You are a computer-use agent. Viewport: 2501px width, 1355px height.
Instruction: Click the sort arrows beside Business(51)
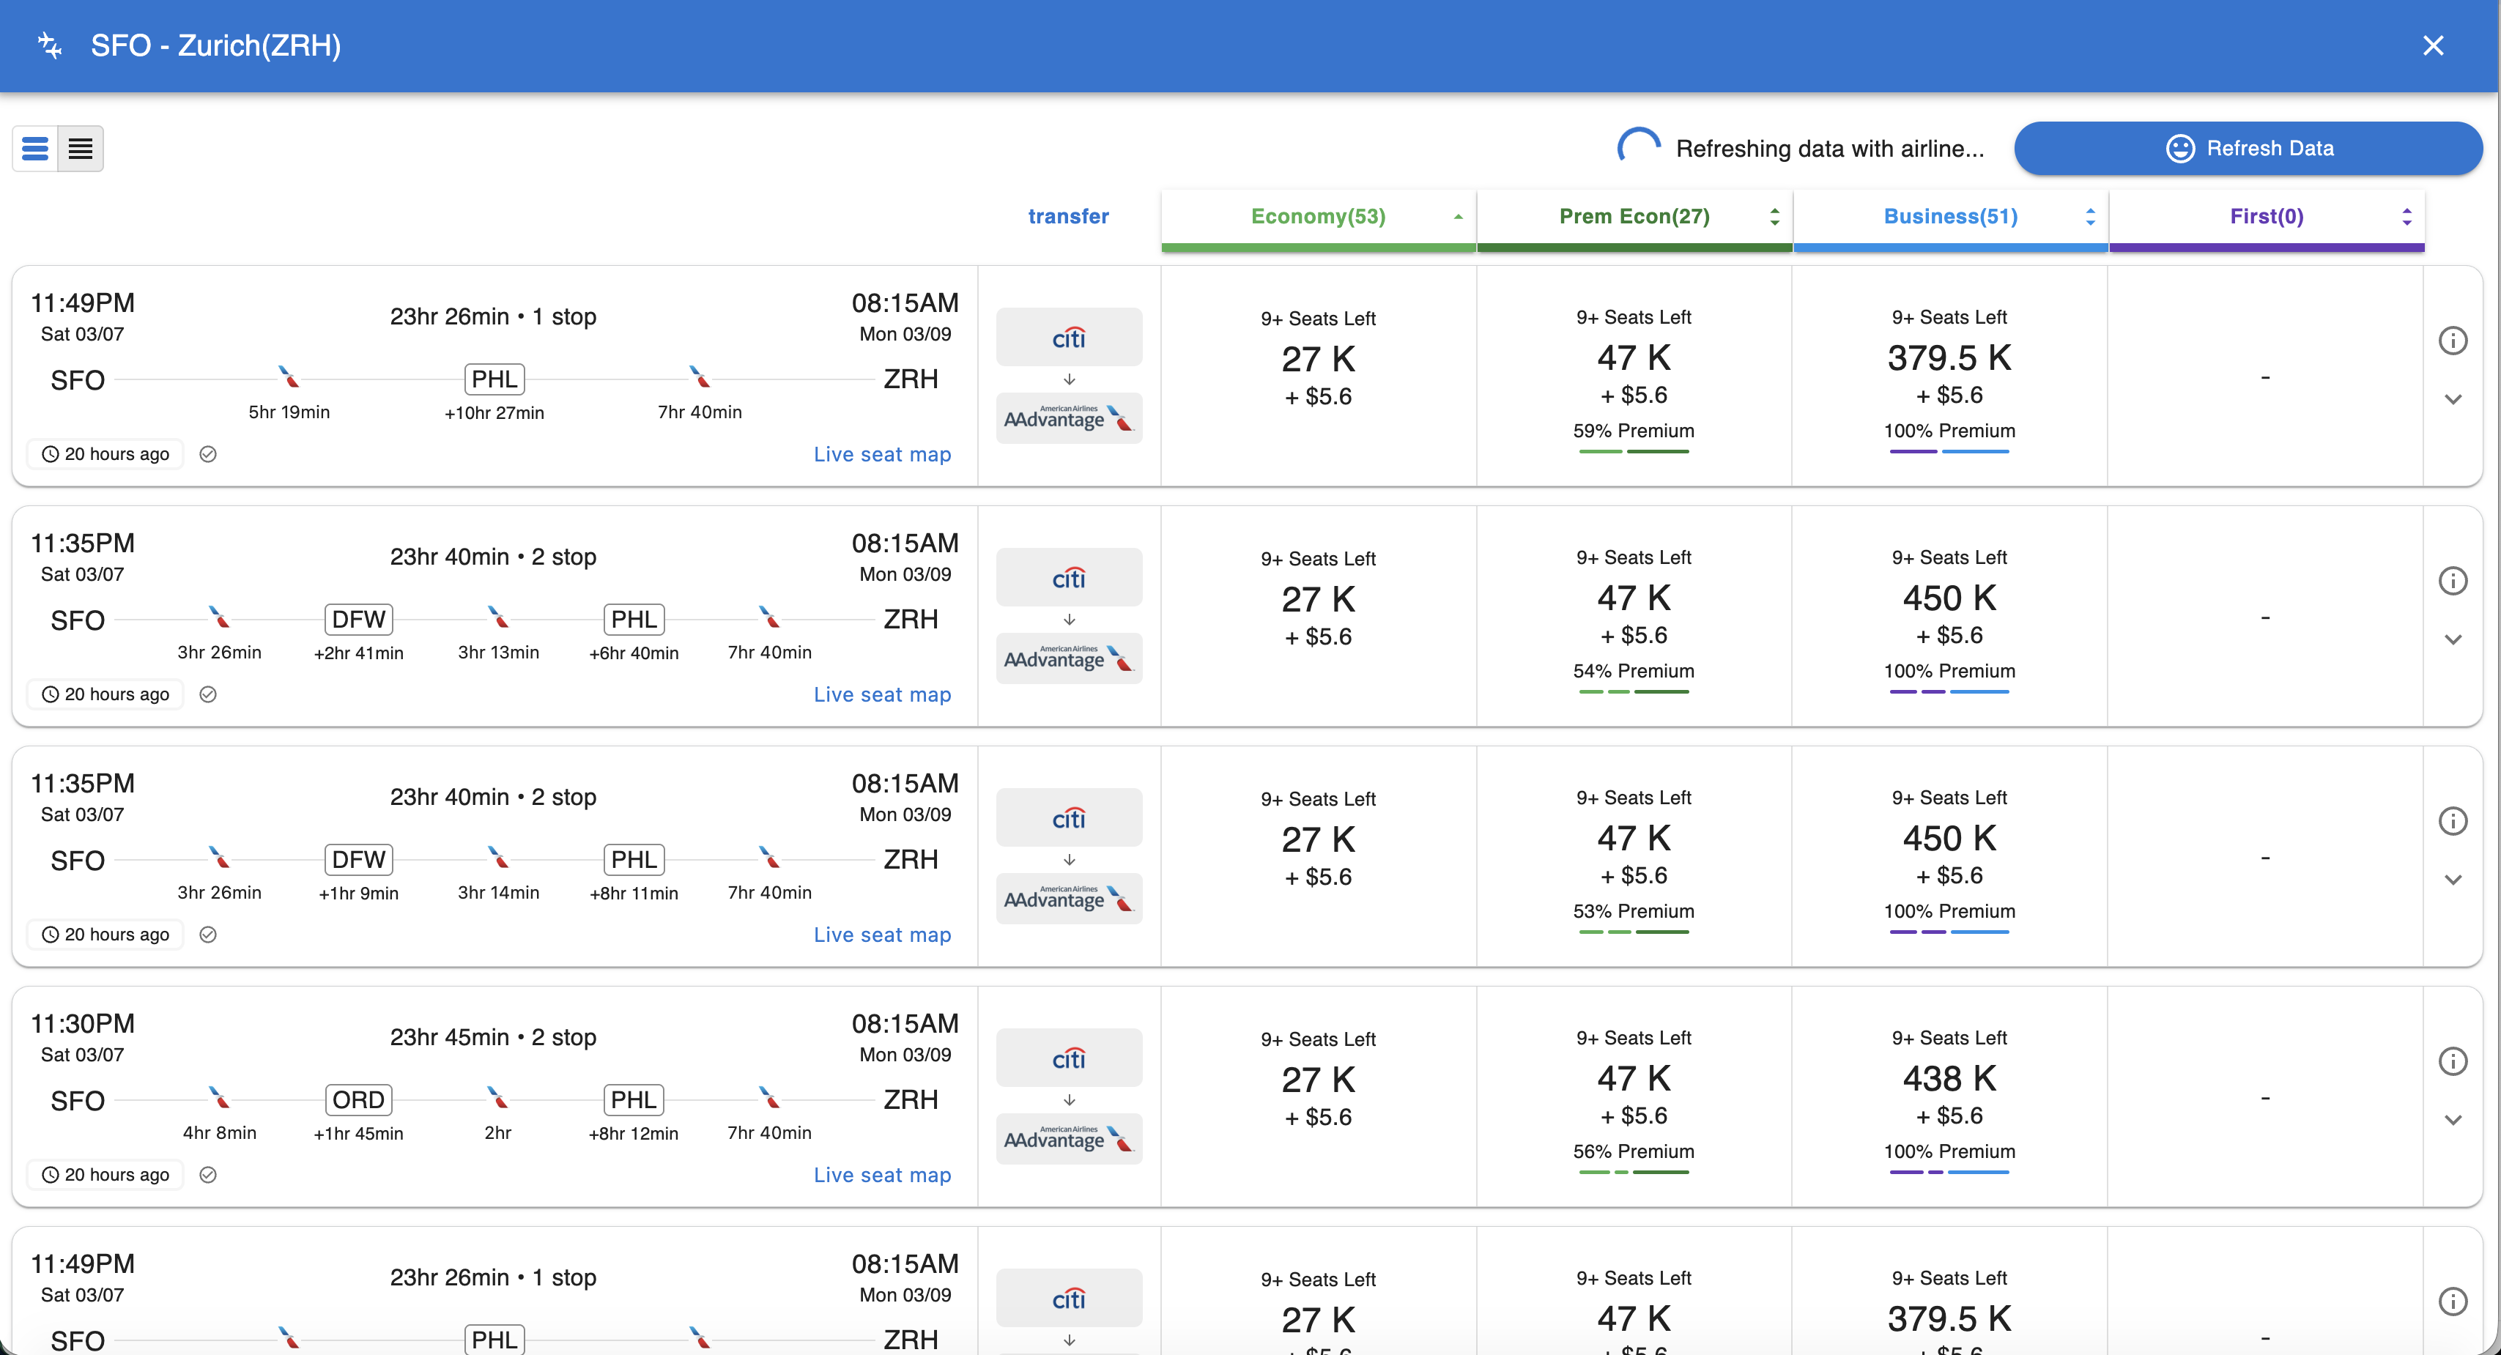tap(2089, 217)
